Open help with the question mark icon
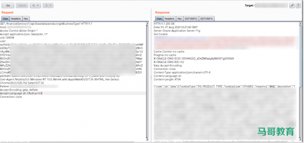Image resolution: width=304 pixels, height=143 pixels. pyautogui.click(x=298, y=5)
